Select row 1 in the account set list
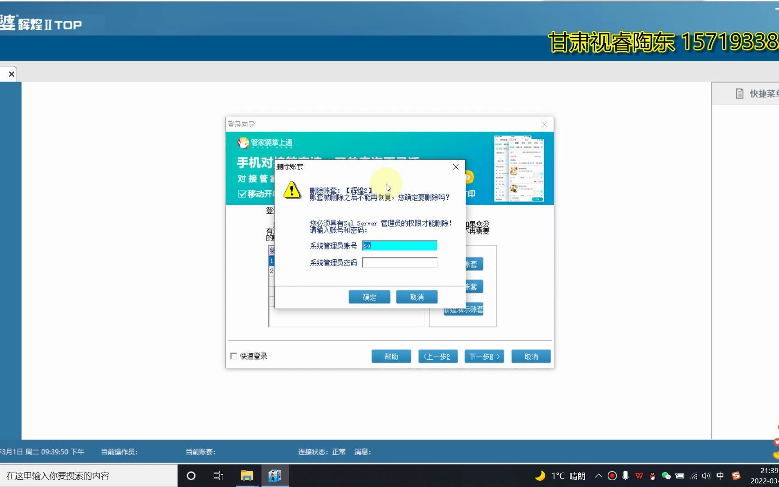 (x=272, y=261)
